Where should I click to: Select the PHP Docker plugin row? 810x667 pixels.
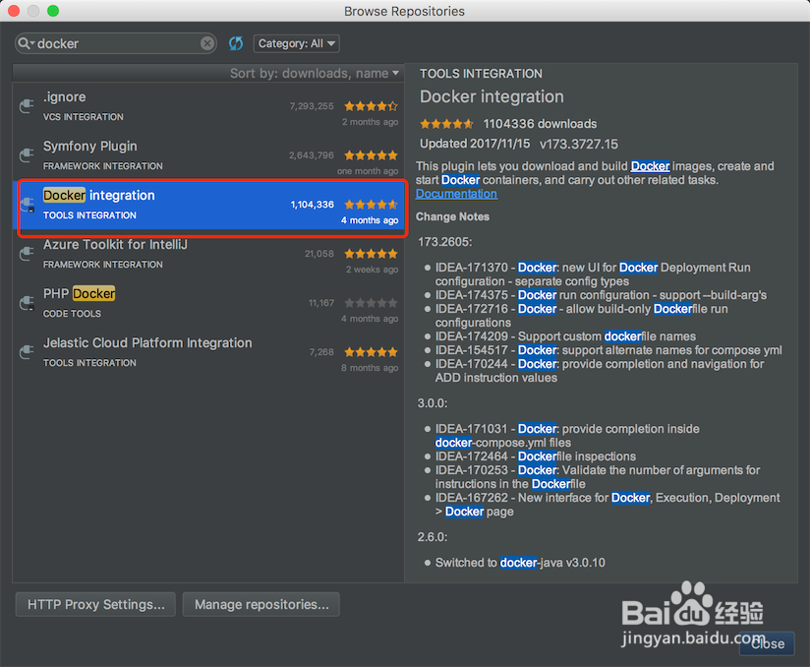point(207,304)
